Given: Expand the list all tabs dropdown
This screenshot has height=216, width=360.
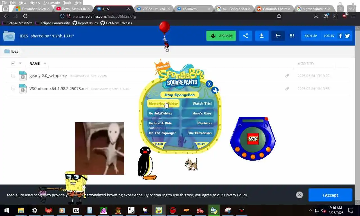Looking at the screenshot, I should point(352,9).
